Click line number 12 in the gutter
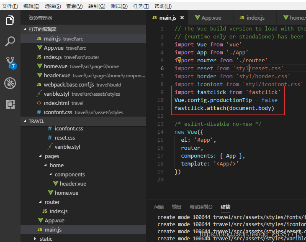 pos(160,116)
